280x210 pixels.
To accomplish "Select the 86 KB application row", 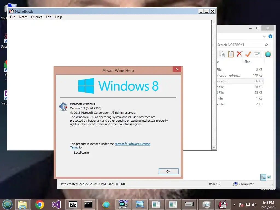I will click(x=240, y=81).
